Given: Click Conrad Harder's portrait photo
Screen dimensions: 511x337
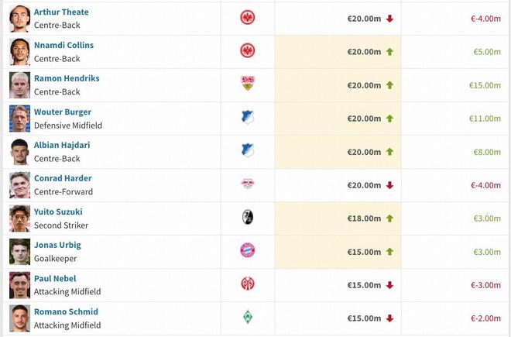Looking at the screenshot, I should pyautogui.click(x=19, y=184).
